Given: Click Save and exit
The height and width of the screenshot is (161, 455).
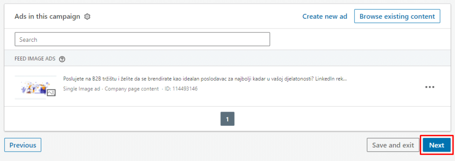Looking at the screenshot, I should (393, 145).
